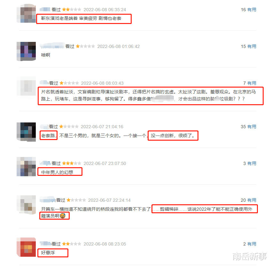Open avatar of the 靳东演戏 reviewer
This screenshot has width=271, height=266.
coord(26,13)
